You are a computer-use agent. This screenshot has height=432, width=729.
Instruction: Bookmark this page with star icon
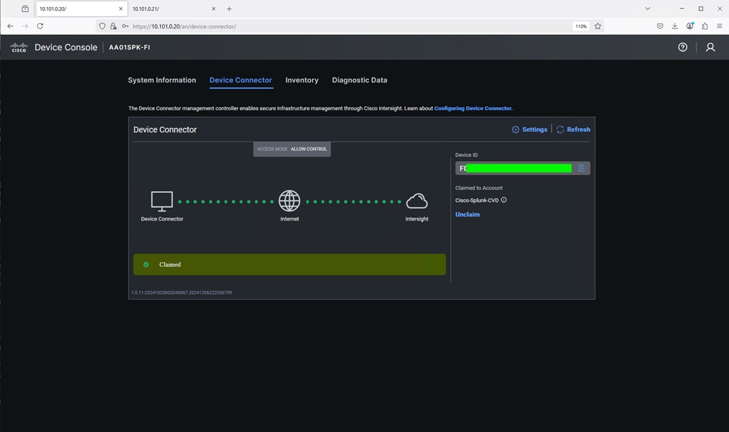[x=598, y=26]
